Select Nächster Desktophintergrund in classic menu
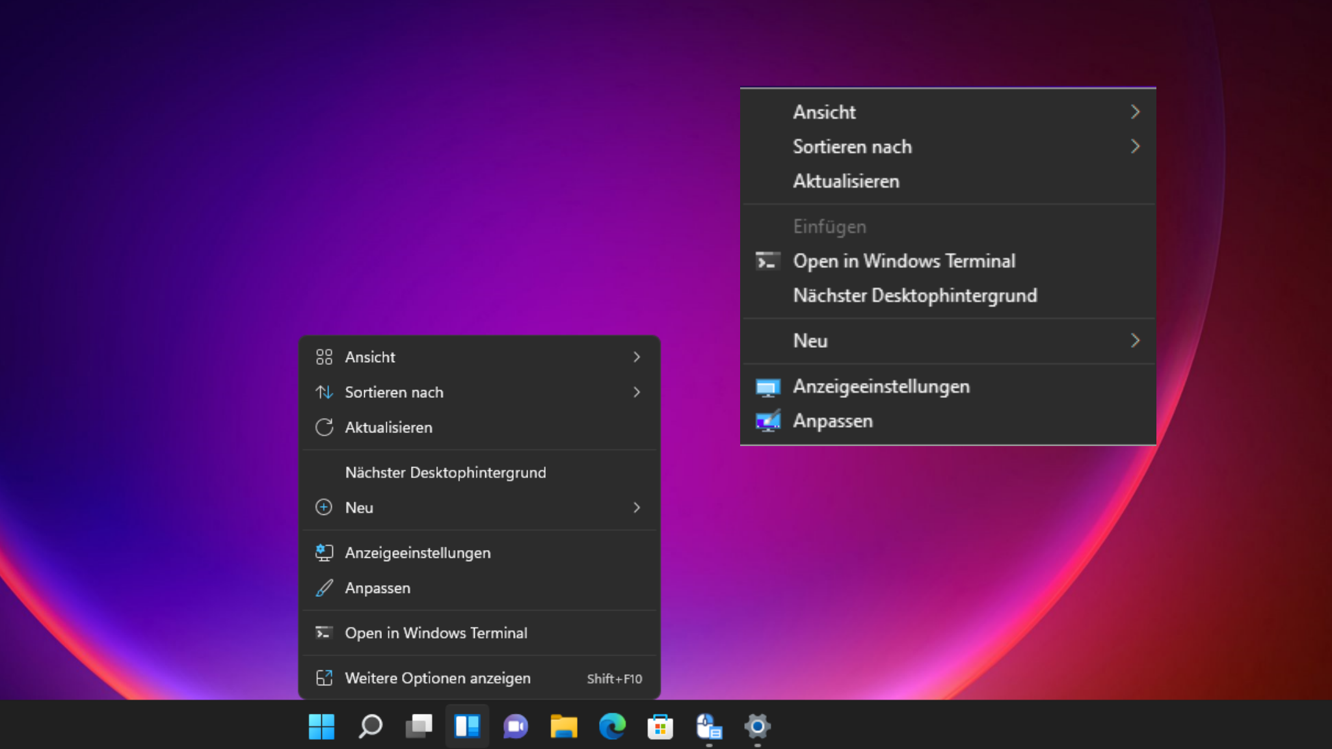 pyautogui.click(x=948, y=295)
